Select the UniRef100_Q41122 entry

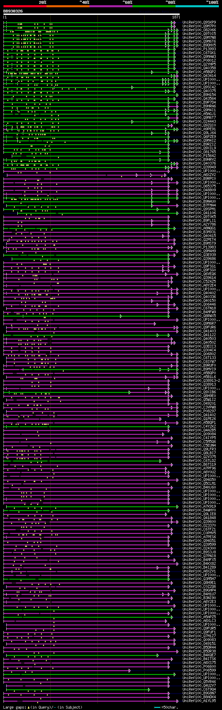(x=199, y=335)
